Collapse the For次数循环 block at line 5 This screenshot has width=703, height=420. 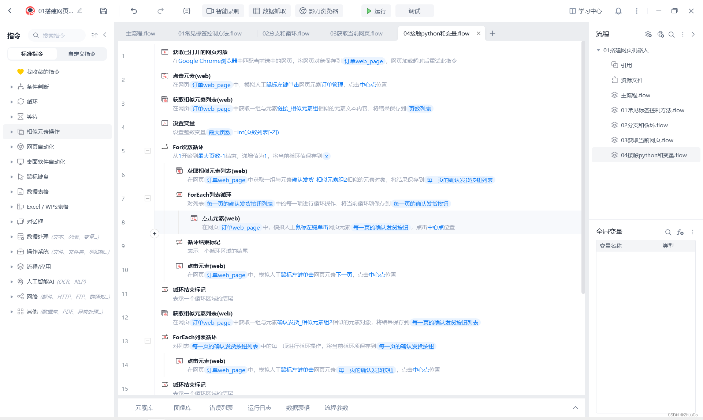148,151
